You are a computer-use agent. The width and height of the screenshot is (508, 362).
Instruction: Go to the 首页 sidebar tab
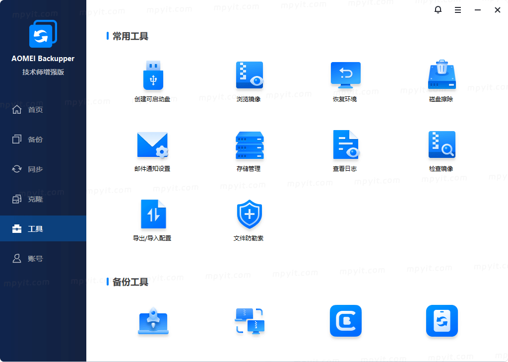pos(43,110)
